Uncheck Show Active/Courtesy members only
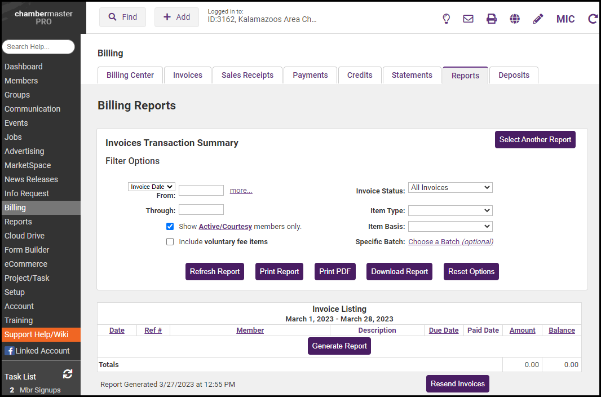Viewport: 601px width, 397px height. click(170, 227)
